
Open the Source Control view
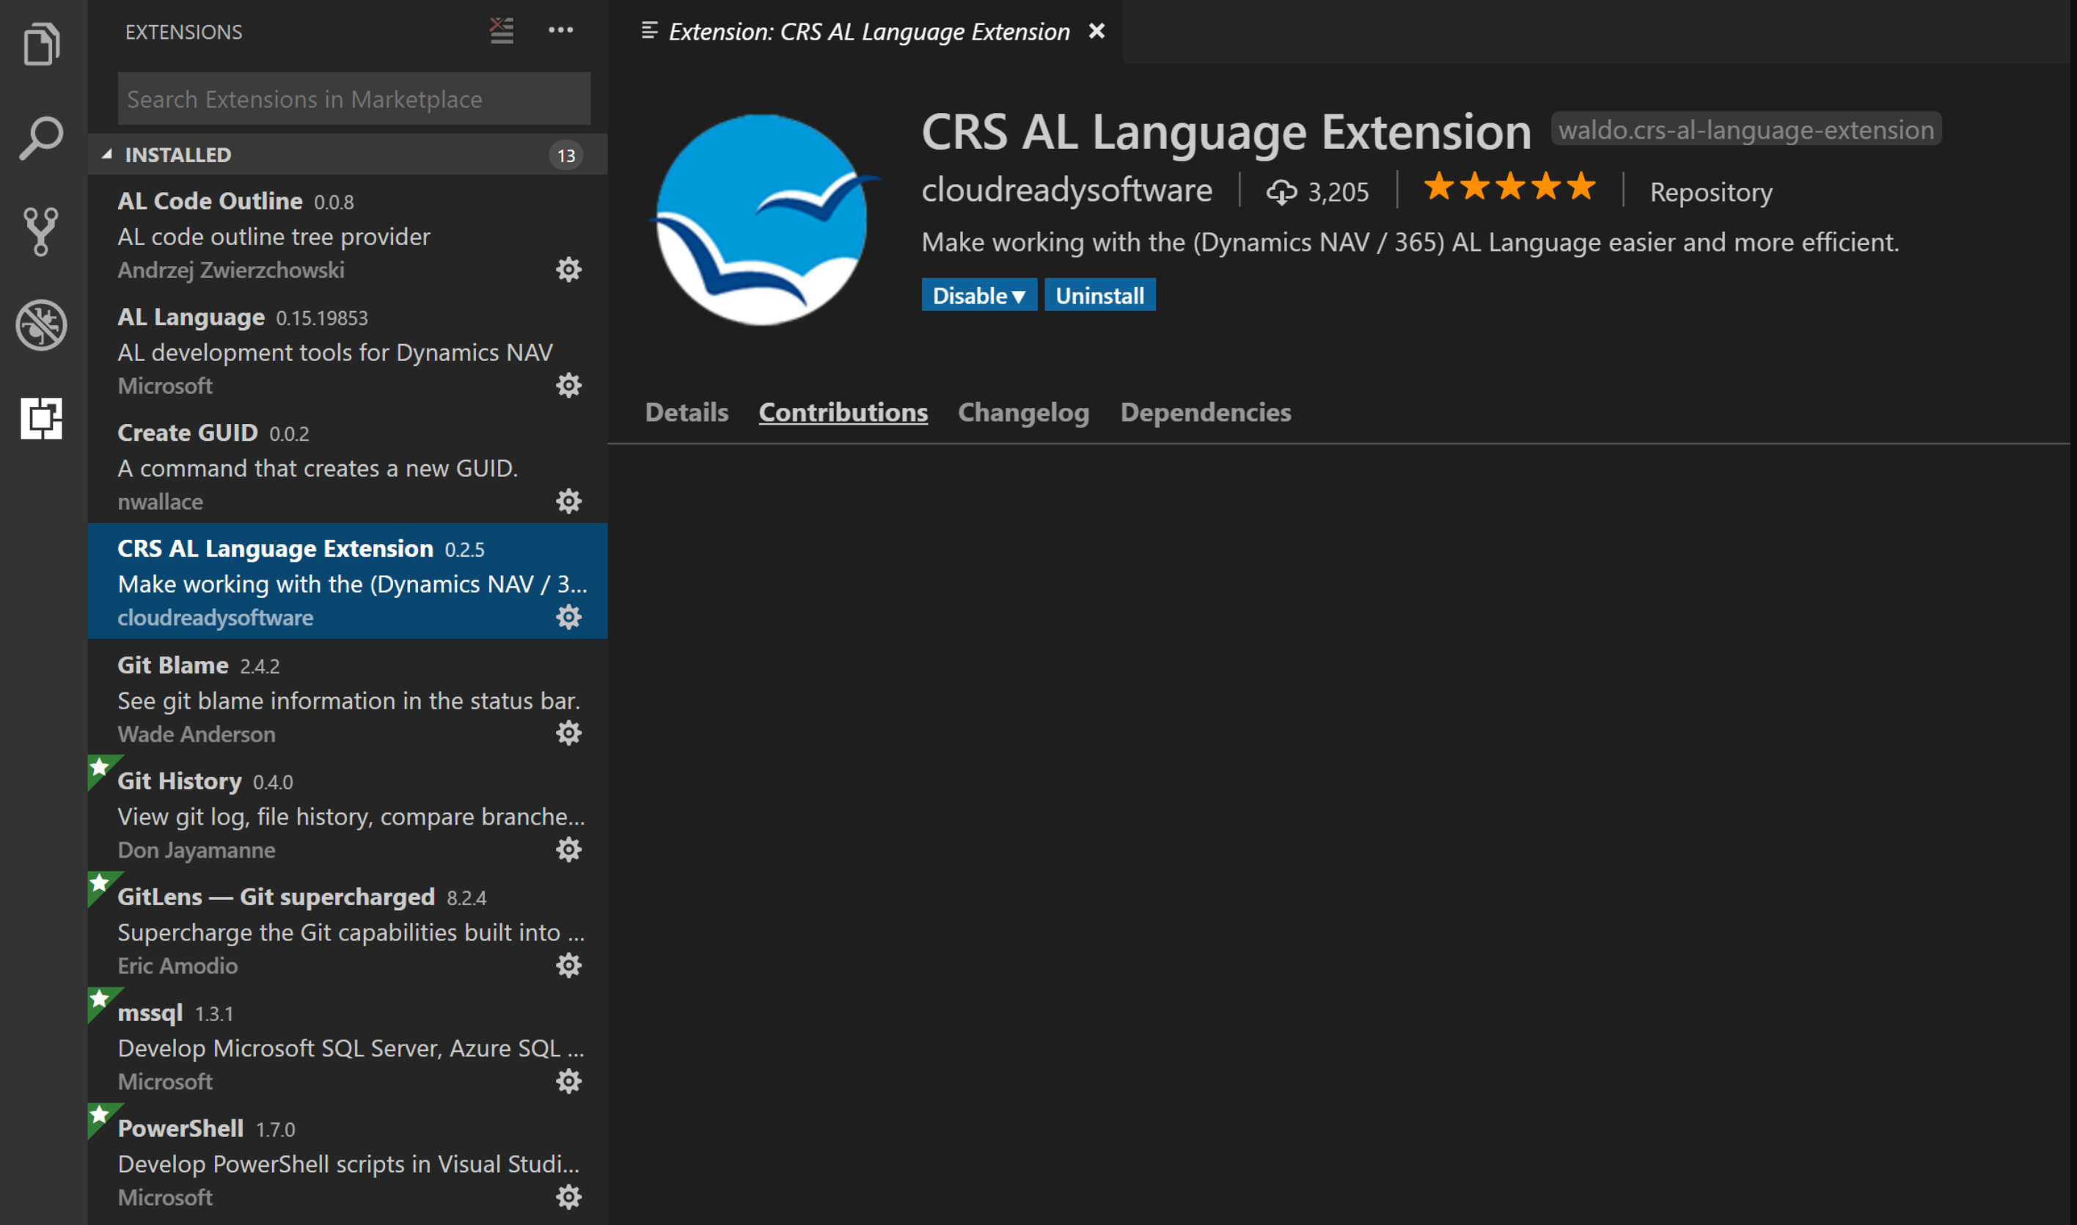tap(41, 231)
